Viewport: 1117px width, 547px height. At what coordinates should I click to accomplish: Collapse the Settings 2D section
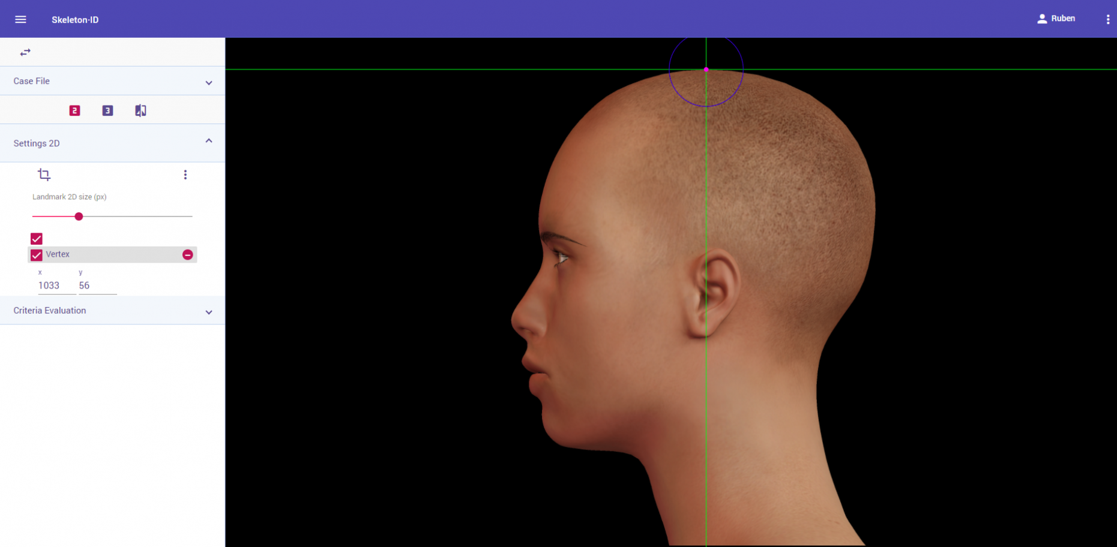tap(208, 142)
